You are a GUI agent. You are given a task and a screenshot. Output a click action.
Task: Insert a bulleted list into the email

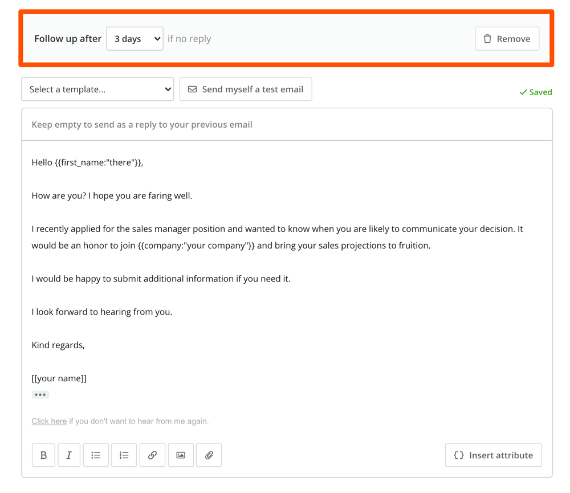(x=96, y=455)
